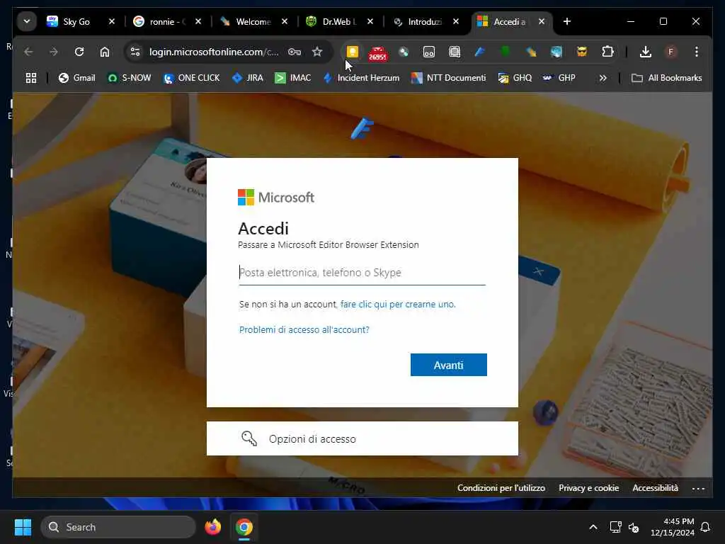Open Accessibilità link
The image size is (725, 544).
tap(655, 488)
